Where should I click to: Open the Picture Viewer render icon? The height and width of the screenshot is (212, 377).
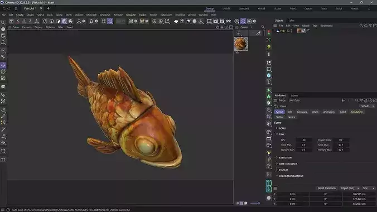[216, 21]
